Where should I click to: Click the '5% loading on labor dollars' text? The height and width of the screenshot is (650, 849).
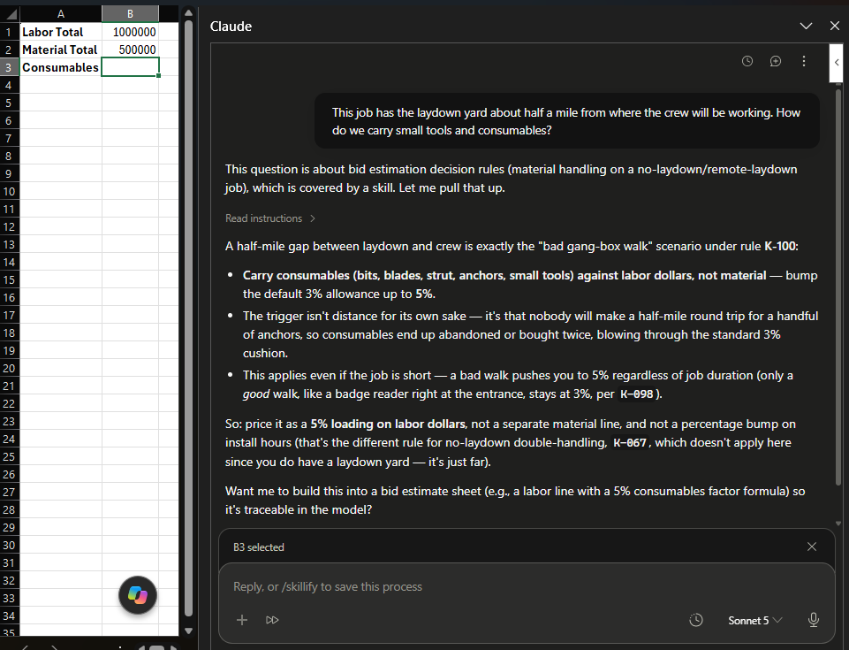click(x=388, y=424)
